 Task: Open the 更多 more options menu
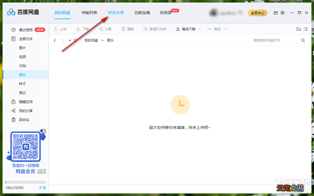pyautogui.click(x=214, y=29)
